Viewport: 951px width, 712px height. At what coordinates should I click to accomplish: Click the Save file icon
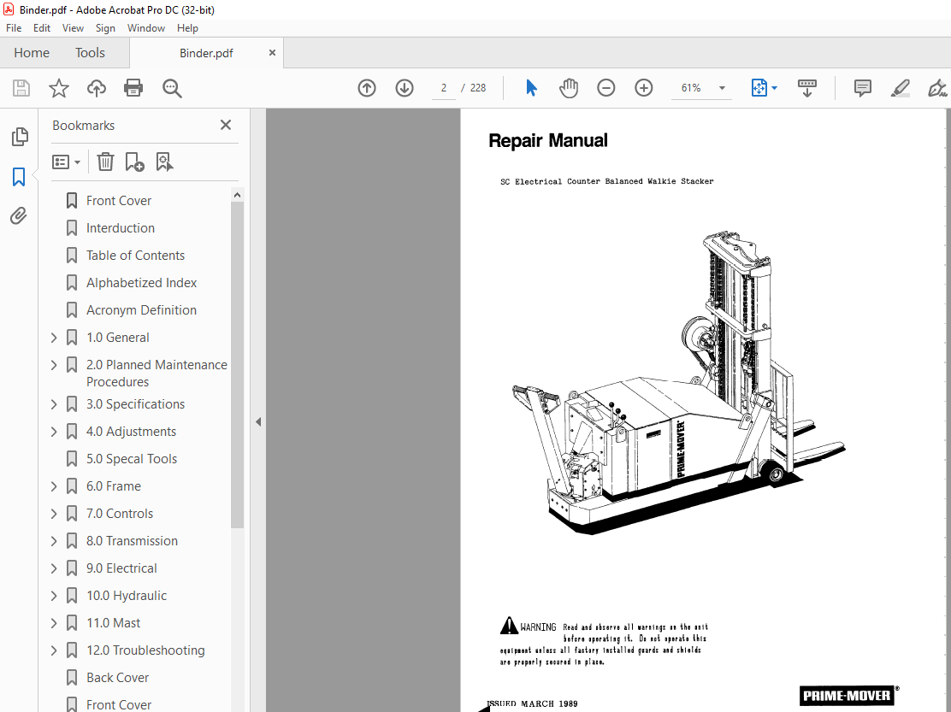(21, 88)
